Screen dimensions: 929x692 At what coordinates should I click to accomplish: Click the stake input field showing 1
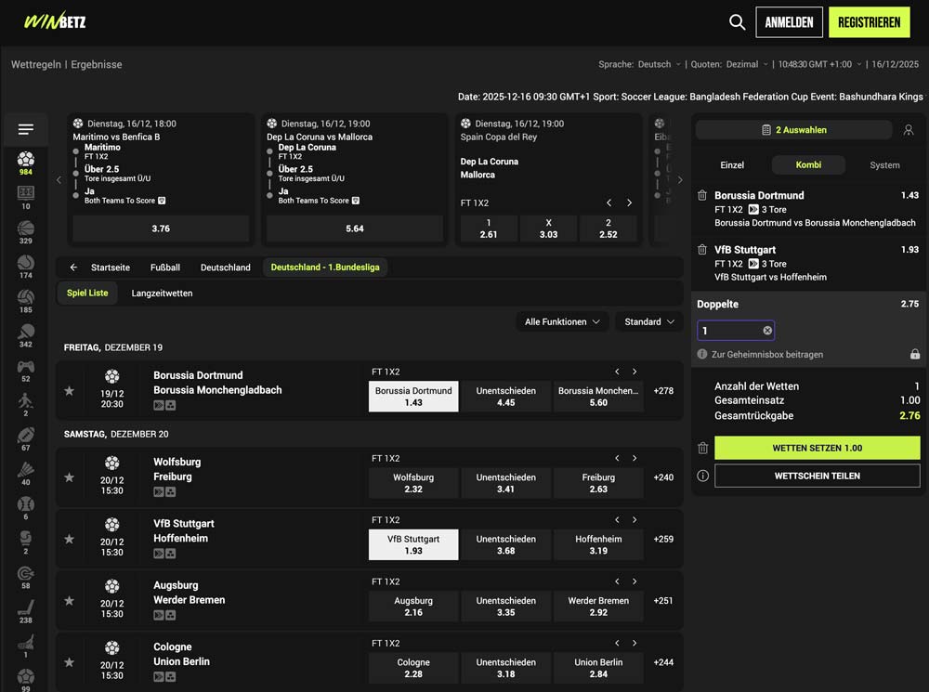coord(729,330)
